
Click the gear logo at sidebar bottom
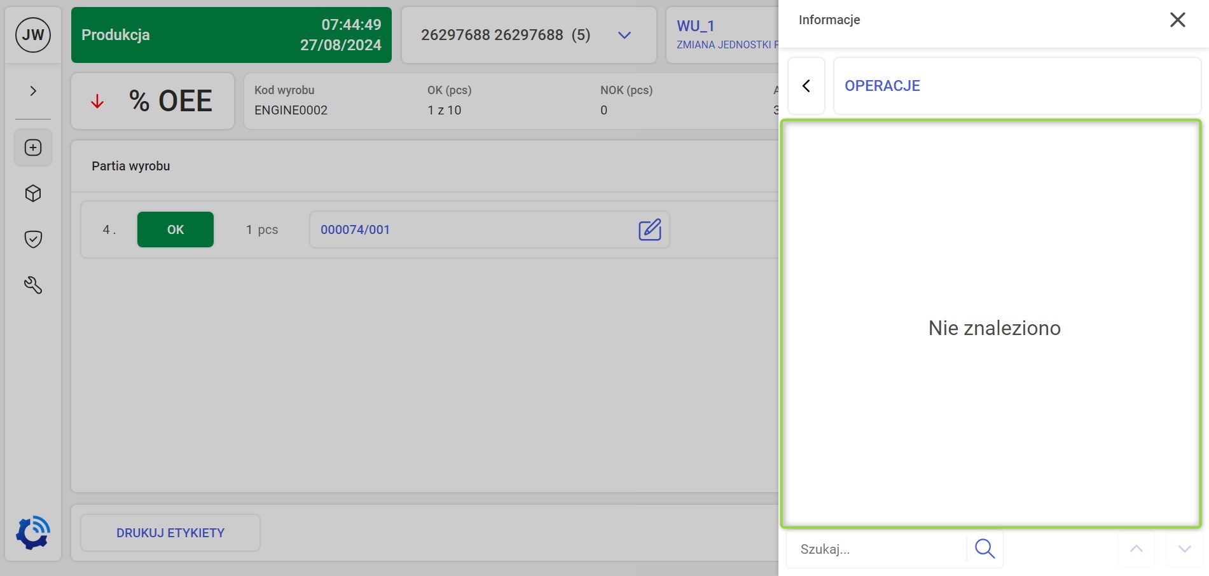[x=33, y=533]
